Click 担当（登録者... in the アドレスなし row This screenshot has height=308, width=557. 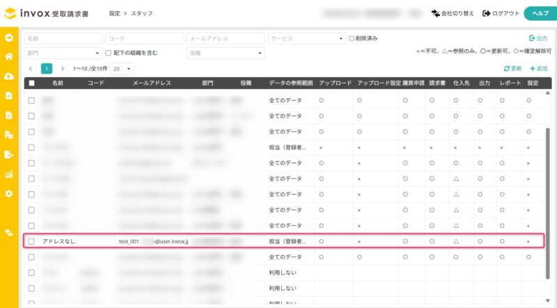tap(288, 241)
